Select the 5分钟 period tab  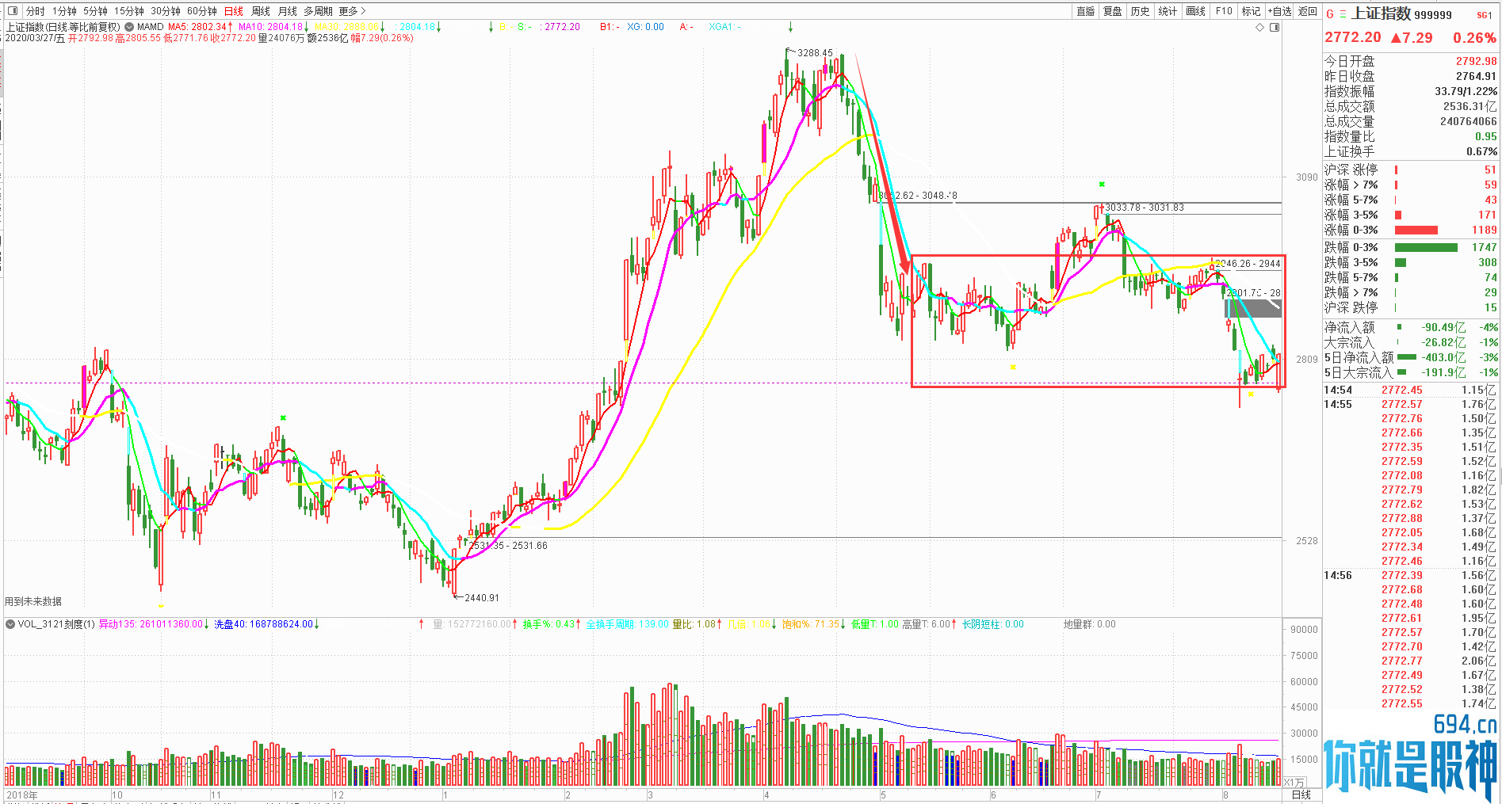[95, 11]
